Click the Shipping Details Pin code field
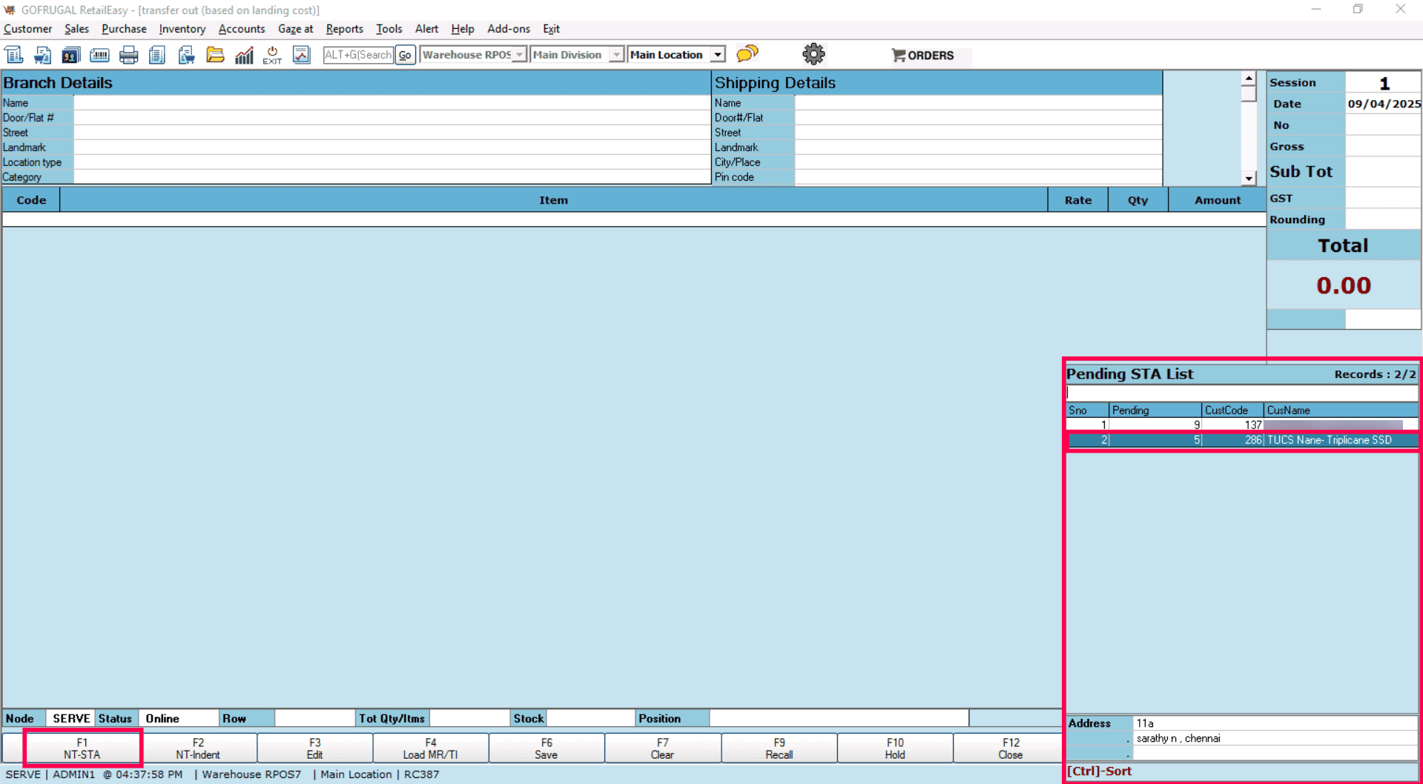 click(978, 177)
